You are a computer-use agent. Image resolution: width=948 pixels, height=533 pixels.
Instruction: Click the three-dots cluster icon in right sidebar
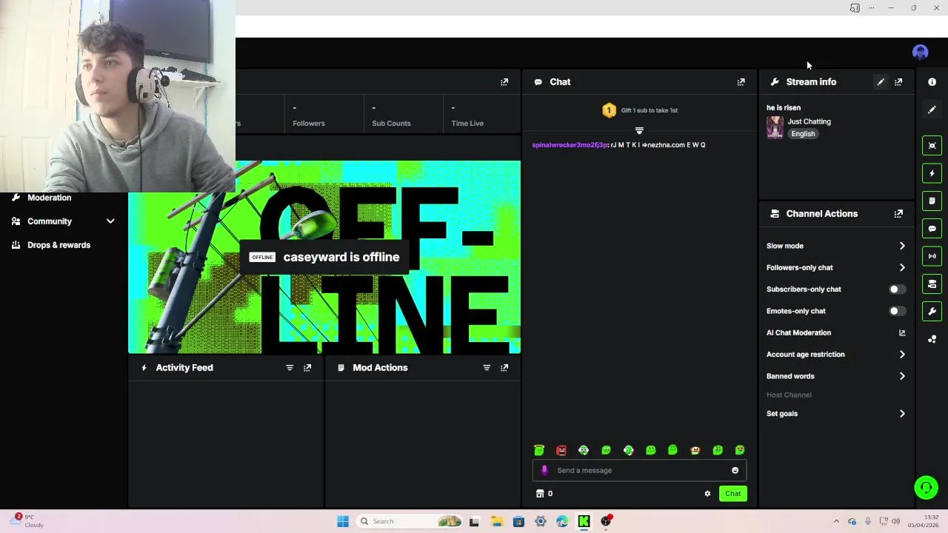[932, 339]
